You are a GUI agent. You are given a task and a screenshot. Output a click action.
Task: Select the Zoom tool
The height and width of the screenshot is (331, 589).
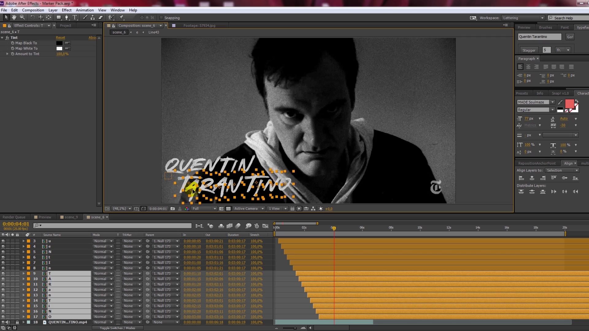pyautogui.click(x=22, y=17)
